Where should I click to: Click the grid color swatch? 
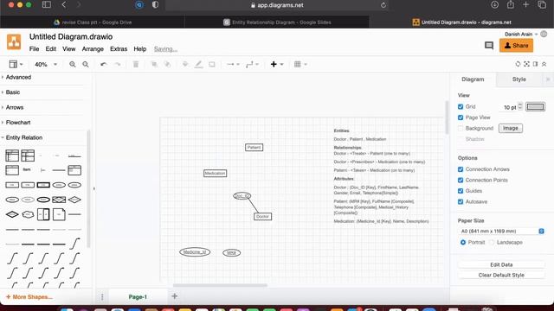(535, 106)
